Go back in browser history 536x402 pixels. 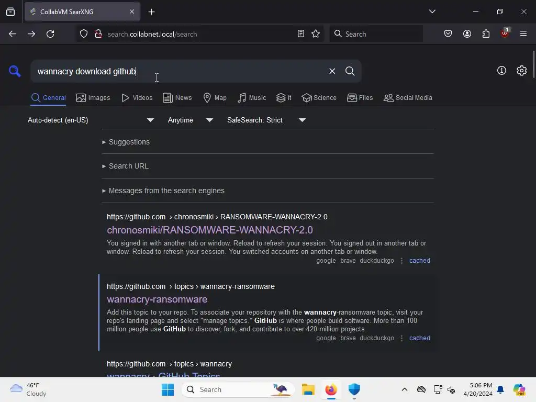(x=13, y=34)
